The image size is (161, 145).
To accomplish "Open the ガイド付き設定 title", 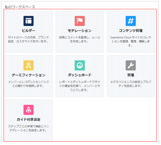I will (x=29, y=120).
